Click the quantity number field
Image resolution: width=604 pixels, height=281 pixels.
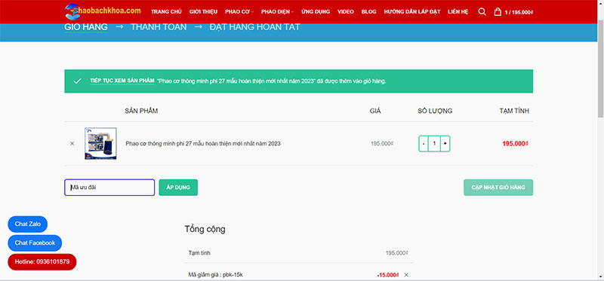coord(434,143)
